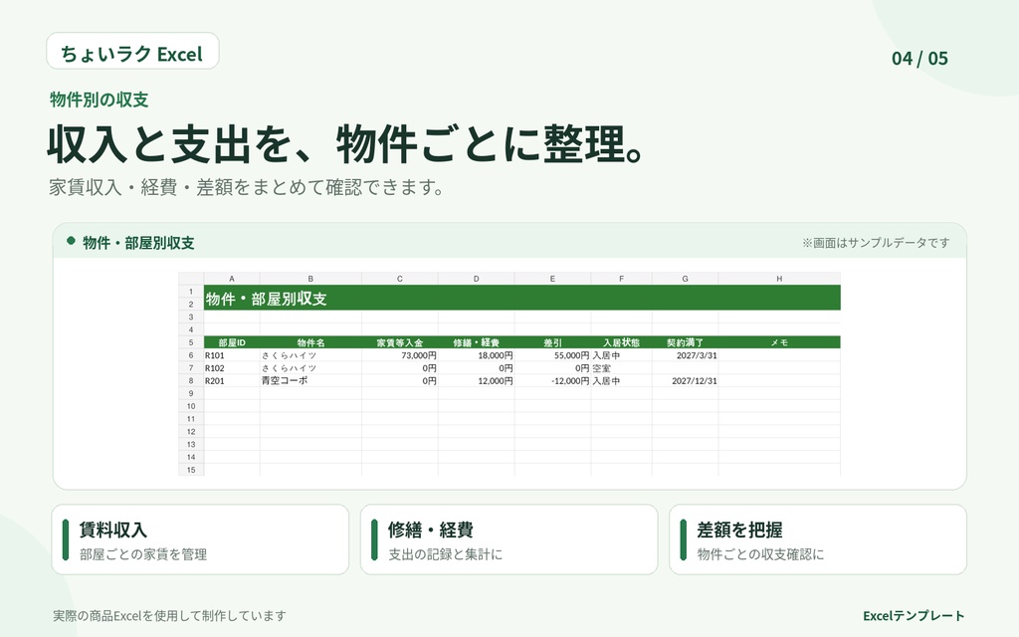Select date cell 2027/12/31

coord(685,381)
